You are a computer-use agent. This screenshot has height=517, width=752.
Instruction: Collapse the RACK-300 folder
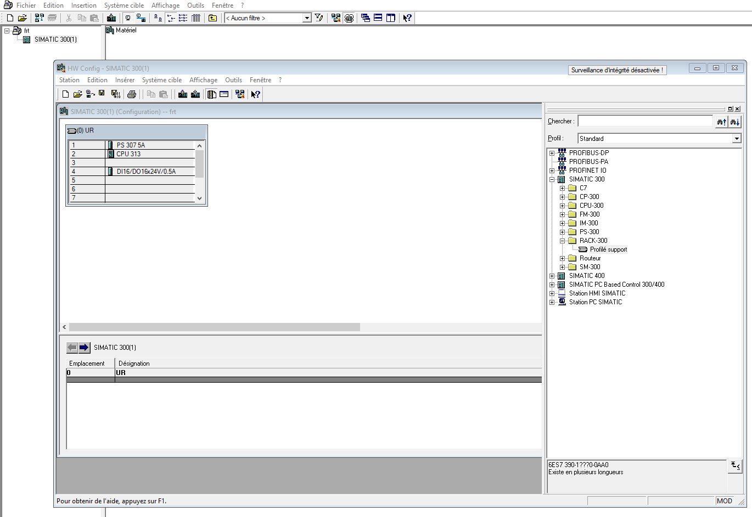[x=563, y=241]
